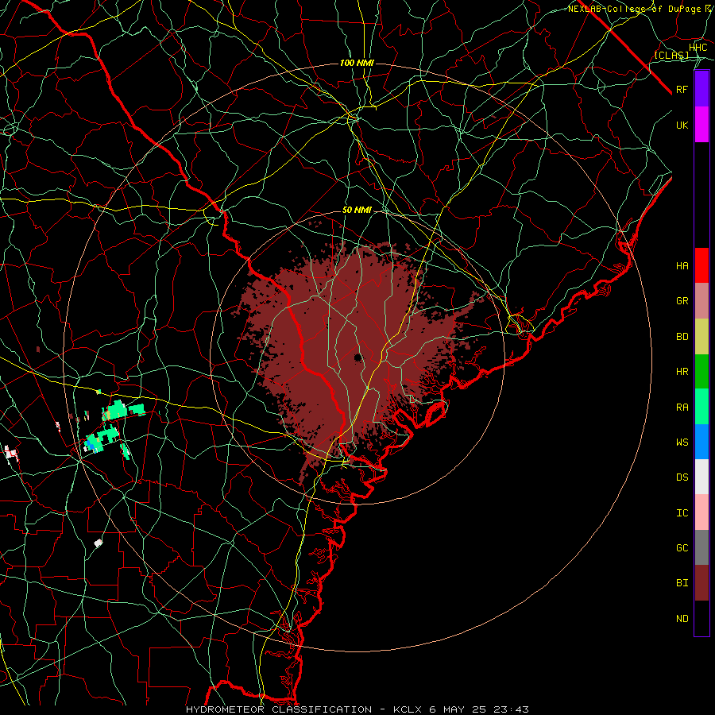Screen dimensions: 715x715
Task: Click the magenta UK color swatch
Action: [701, 125]
